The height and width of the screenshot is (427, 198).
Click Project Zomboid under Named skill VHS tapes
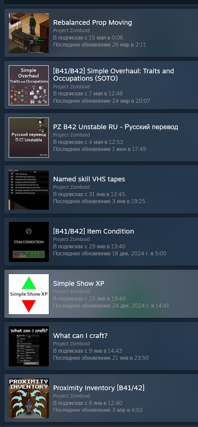(x=72, y=187)
